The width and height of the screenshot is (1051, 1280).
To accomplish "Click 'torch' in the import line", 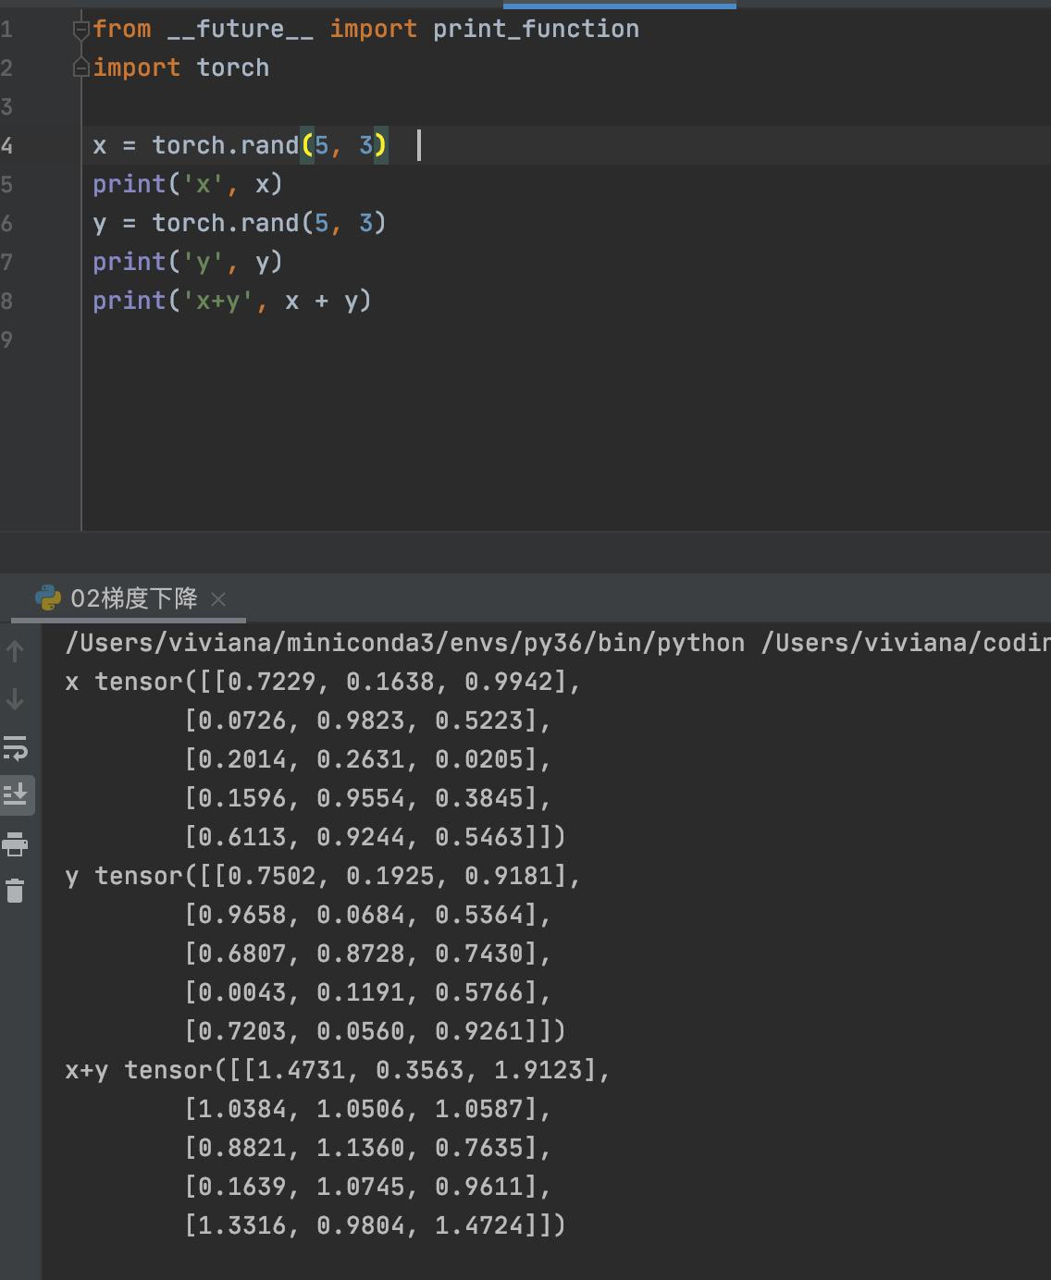I will (x=233, y=68).
